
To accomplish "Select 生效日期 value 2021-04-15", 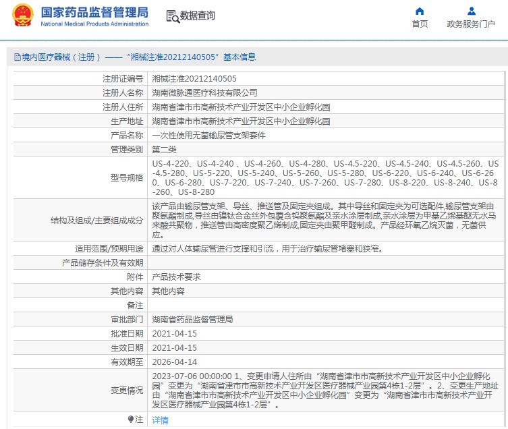I will (x=175, y=348).
